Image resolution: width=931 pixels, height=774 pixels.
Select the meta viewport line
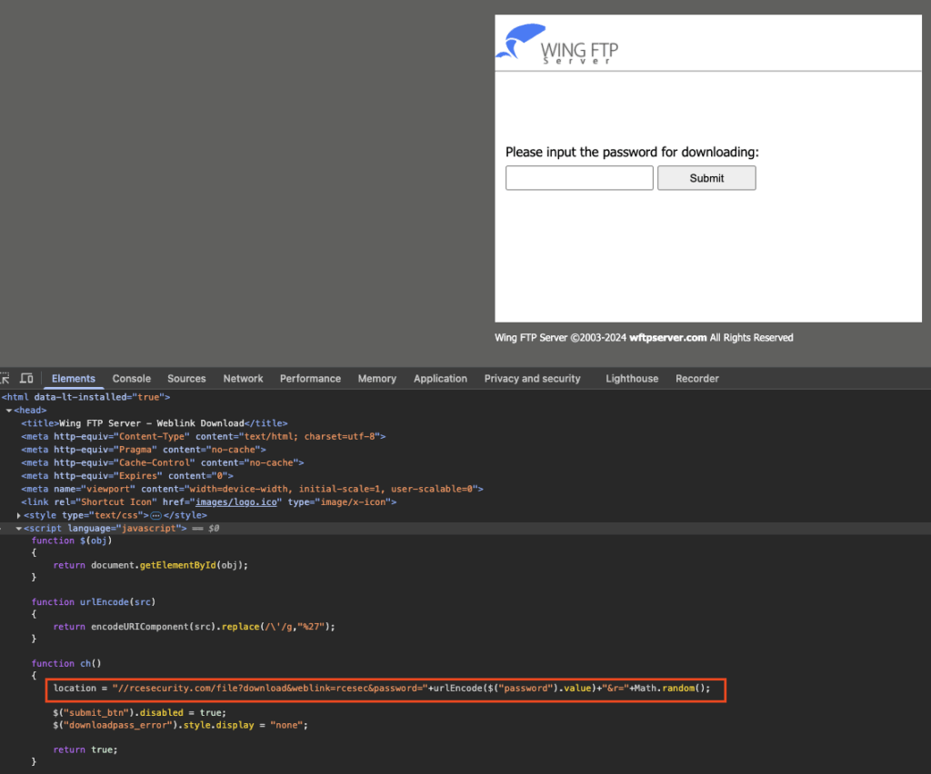coord(253,489)
